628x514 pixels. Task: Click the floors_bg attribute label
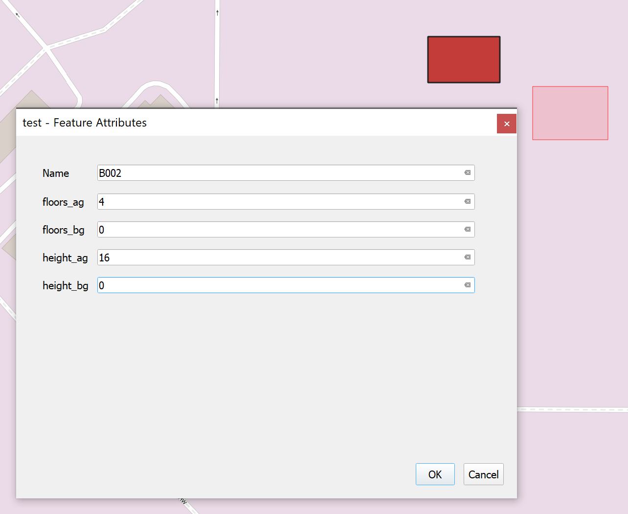pos(64,230)
